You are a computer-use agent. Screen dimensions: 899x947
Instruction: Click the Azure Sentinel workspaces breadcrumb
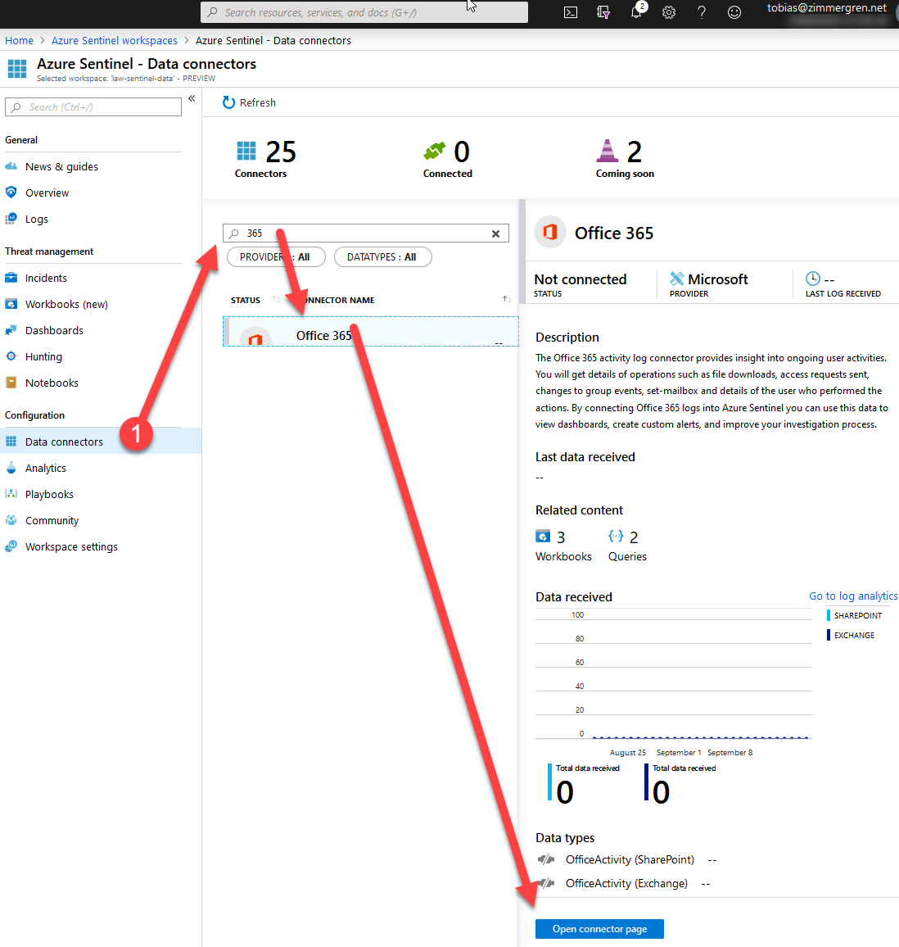point(115,40)
